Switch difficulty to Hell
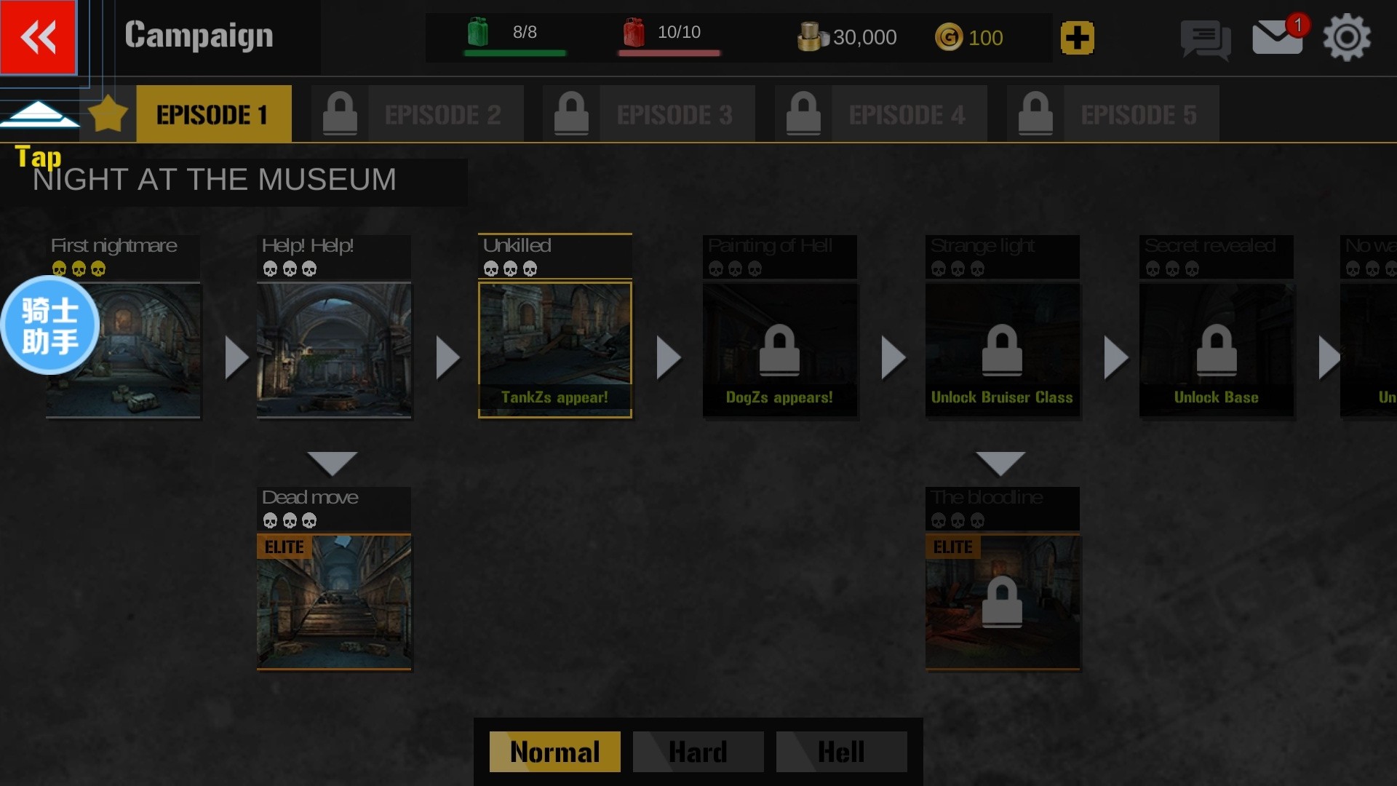 (841, 752)
